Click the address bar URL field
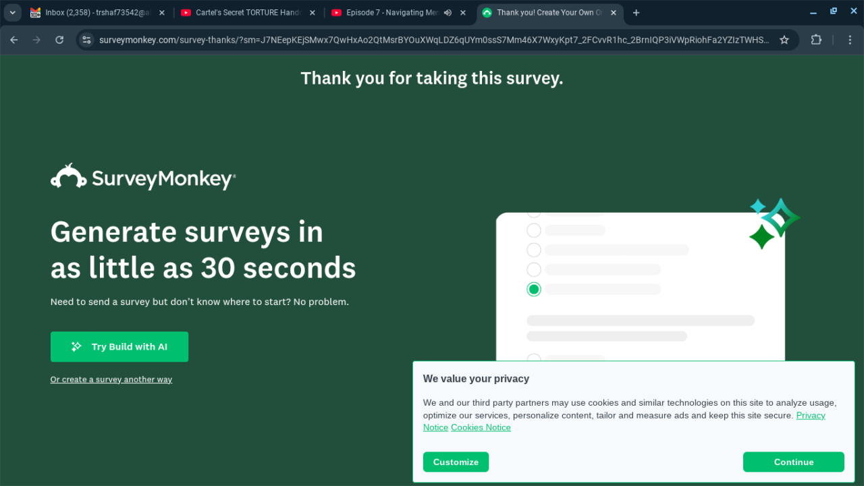This screenshot has width=864, height=486. (432, 40)
